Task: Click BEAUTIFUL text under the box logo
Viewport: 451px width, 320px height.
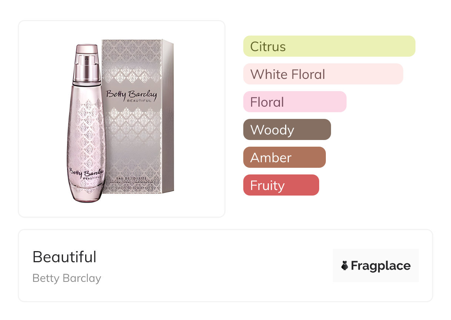Action: (138, 100)
